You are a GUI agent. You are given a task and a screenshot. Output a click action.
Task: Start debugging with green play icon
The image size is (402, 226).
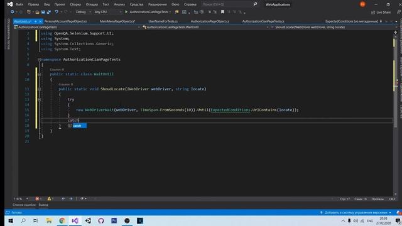coord(126,12)
